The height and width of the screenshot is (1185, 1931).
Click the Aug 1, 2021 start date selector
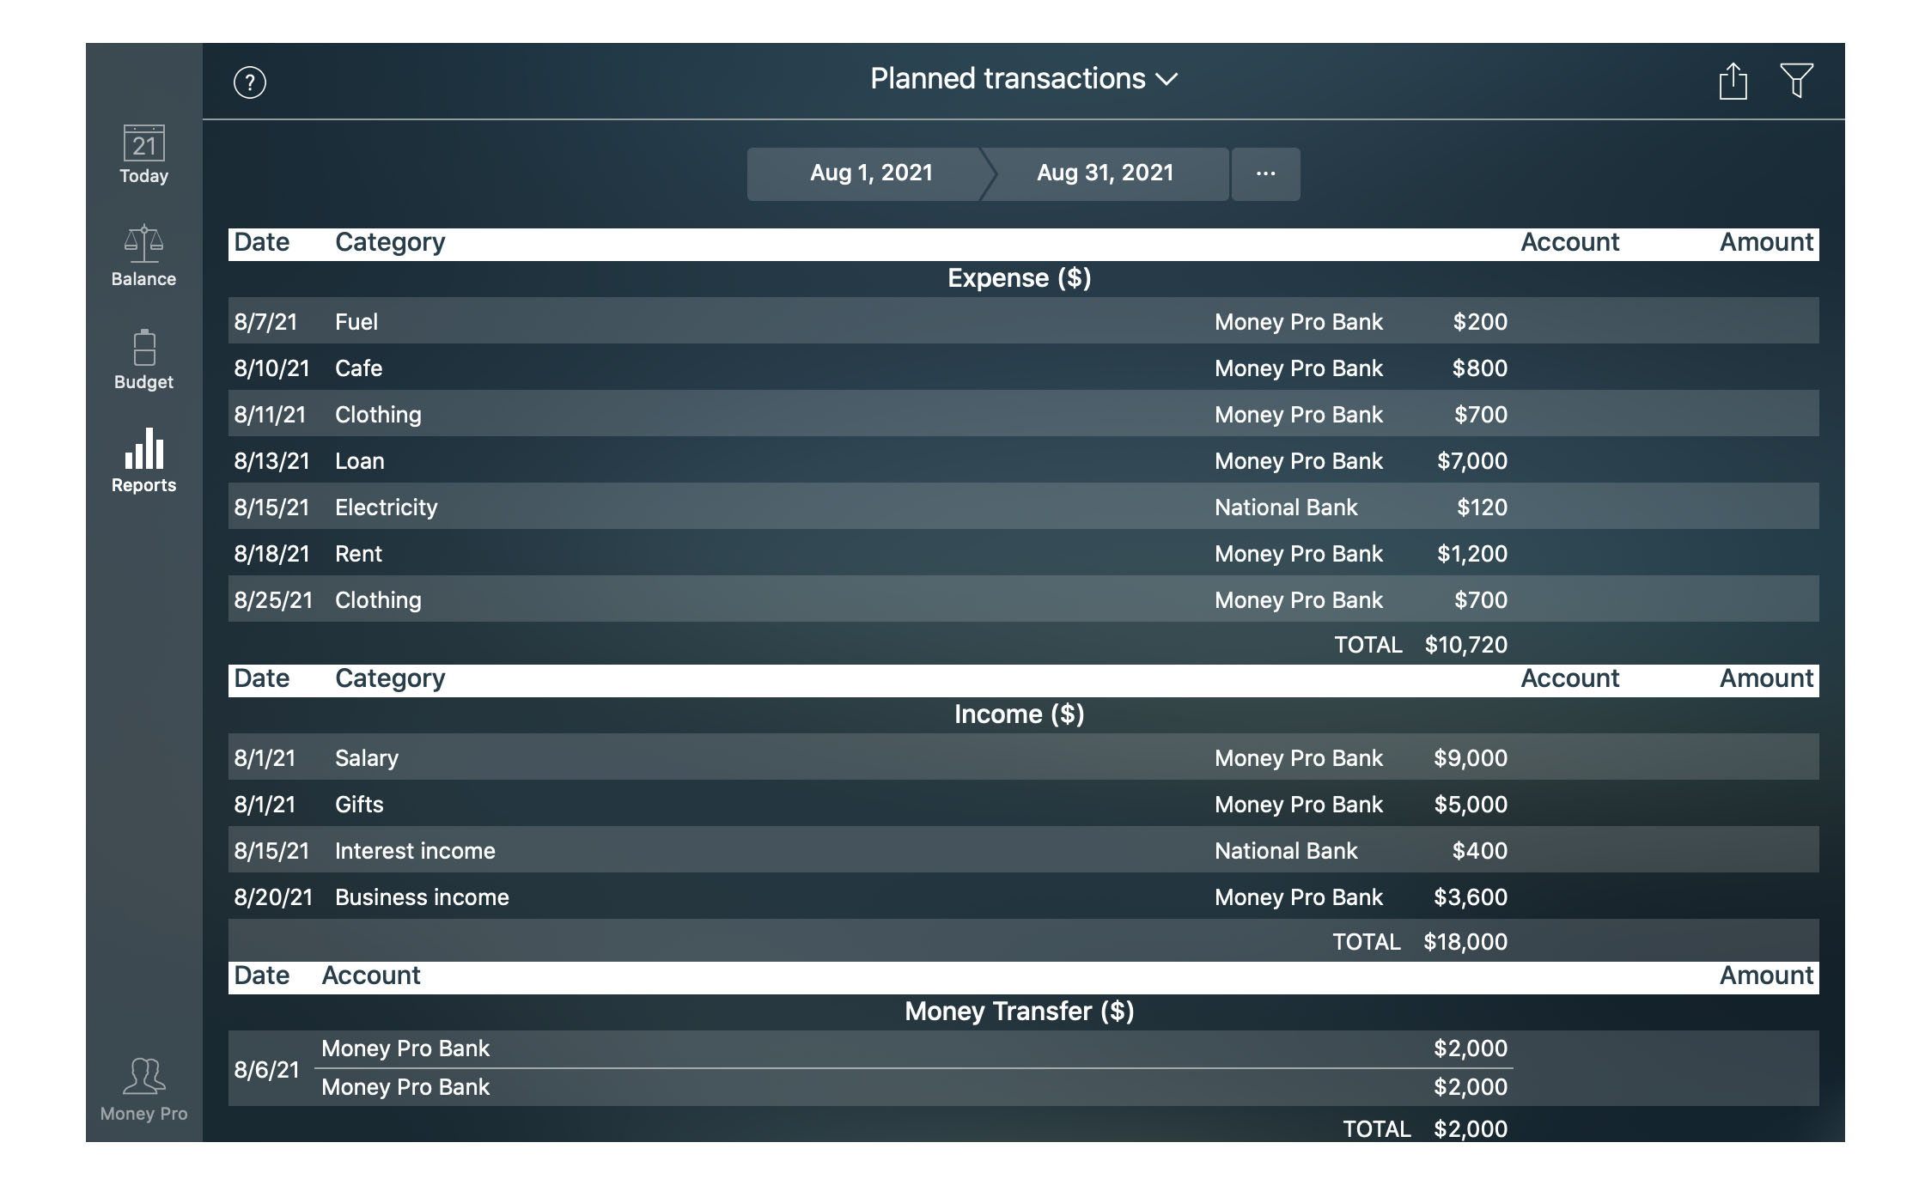869,171
